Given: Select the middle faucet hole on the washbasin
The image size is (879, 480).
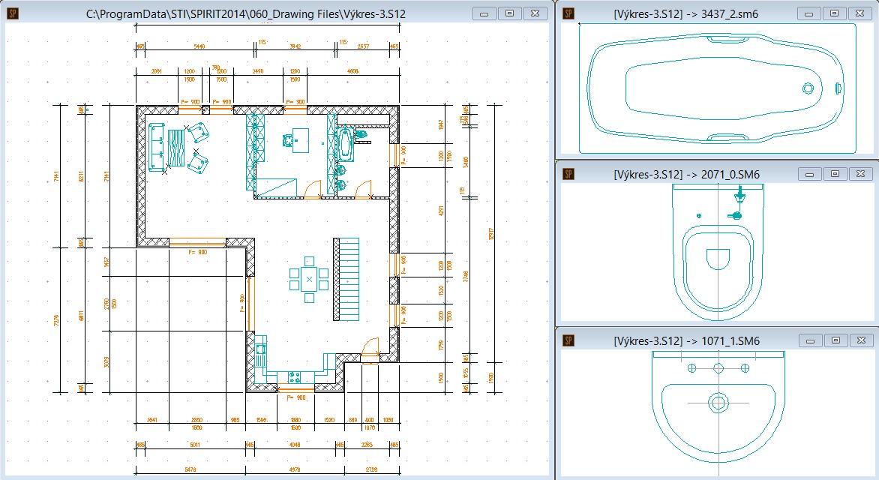Looking at the screenshot, I should 718,368.
